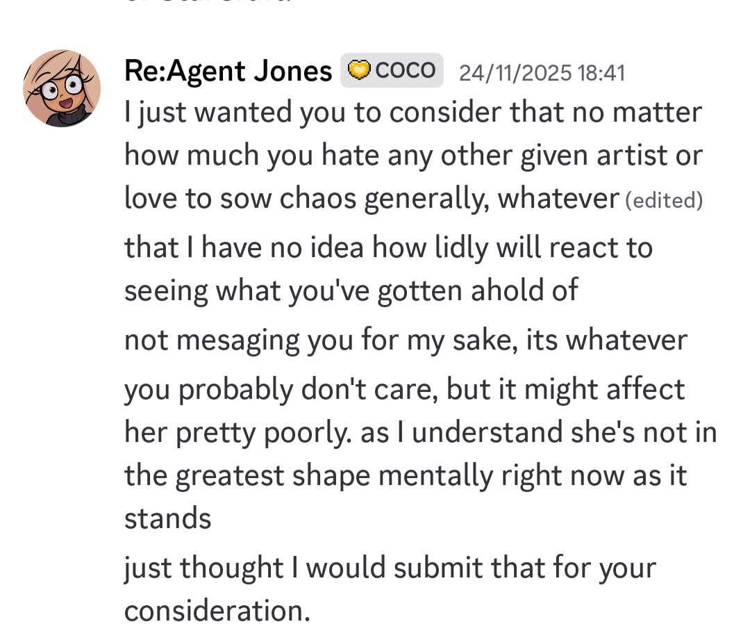The image size is (750, 642).
Task: Select the message starting 'I just wanted'
Action: pyautogui.click(x=413, y=113)
